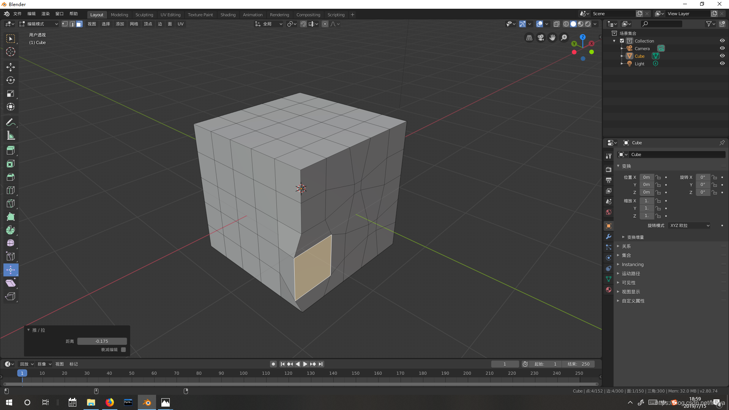Toggle camera view in viewport

tap(541, 38)
